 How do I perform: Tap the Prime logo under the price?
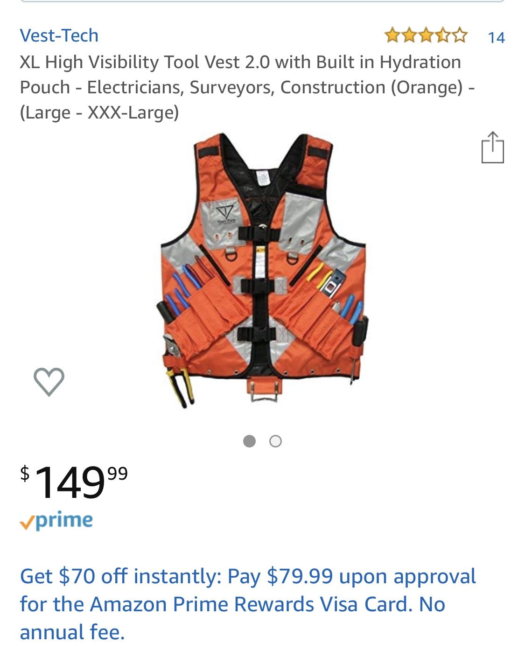(56, 520)
